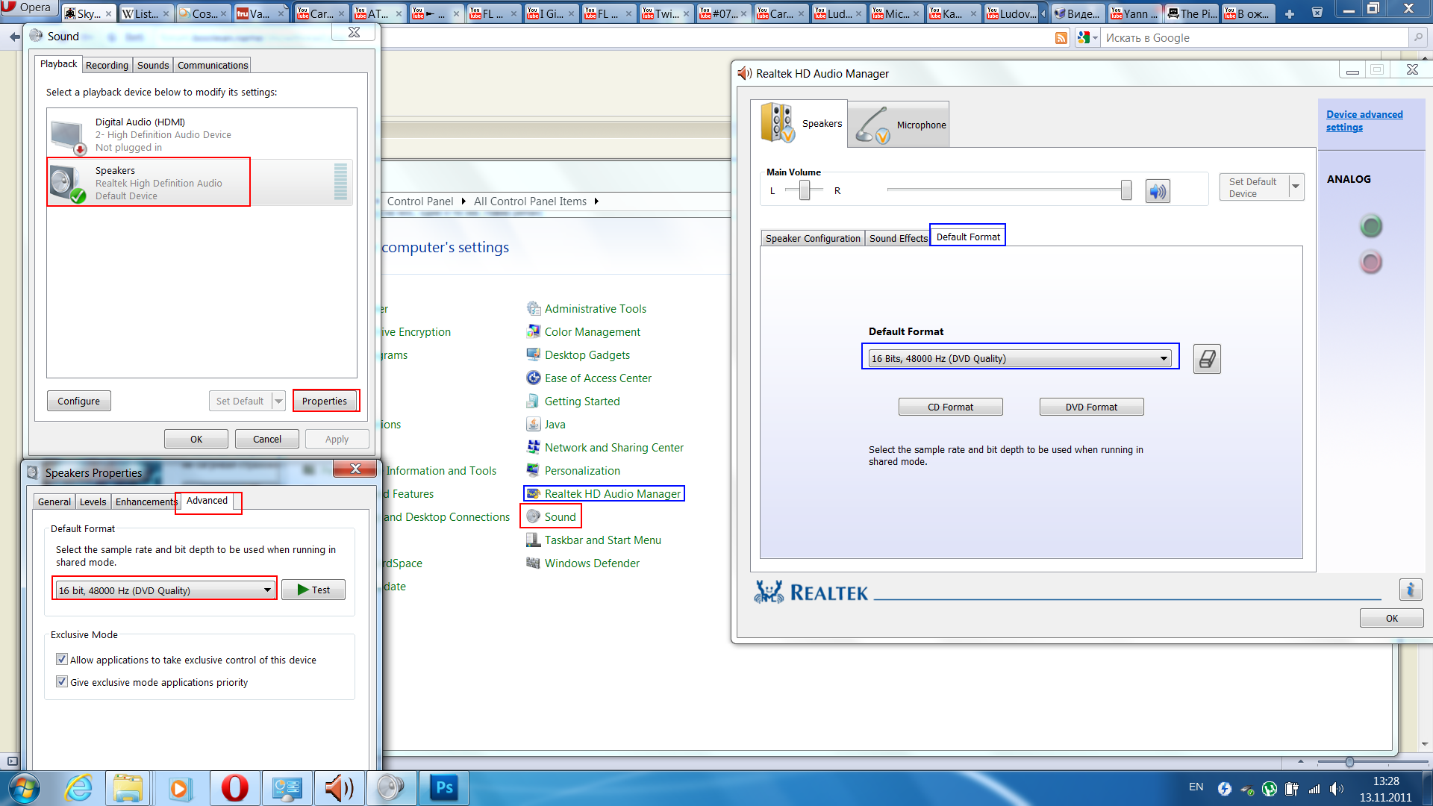This screenshot has height=806, width=1433.
Task: Open the Sound Effects tab in Realtek
Action: (x=898, y=238)
